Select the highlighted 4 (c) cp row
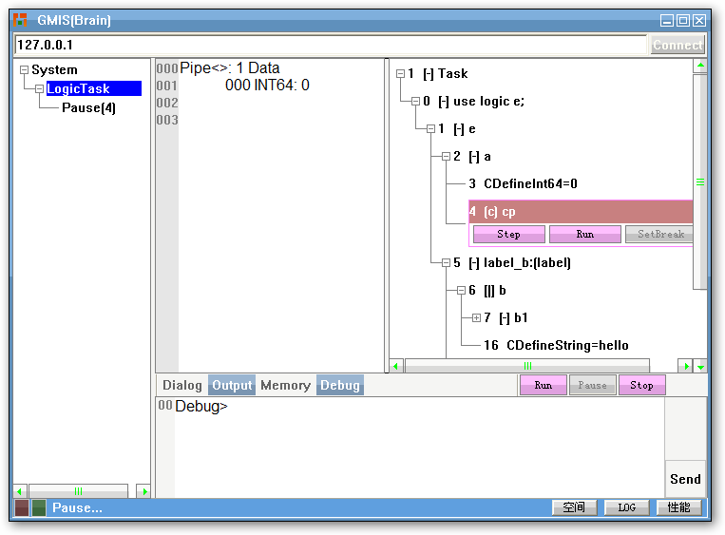The height and width of the screenshot is (535, 725). [x=581, y=212]
